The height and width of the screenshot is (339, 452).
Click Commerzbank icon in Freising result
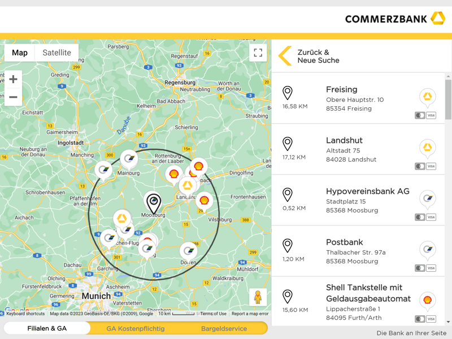coord(428,97)
